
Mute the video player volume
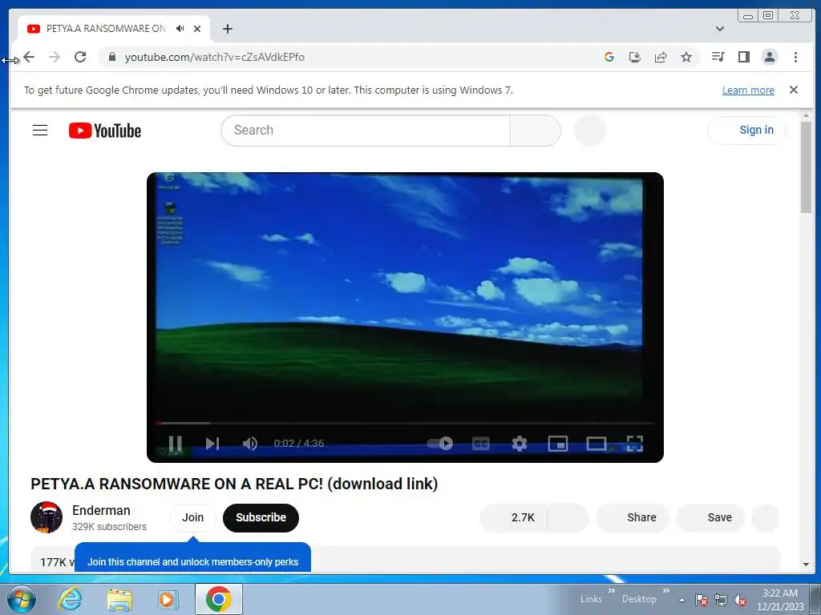[x=250, y=444]
